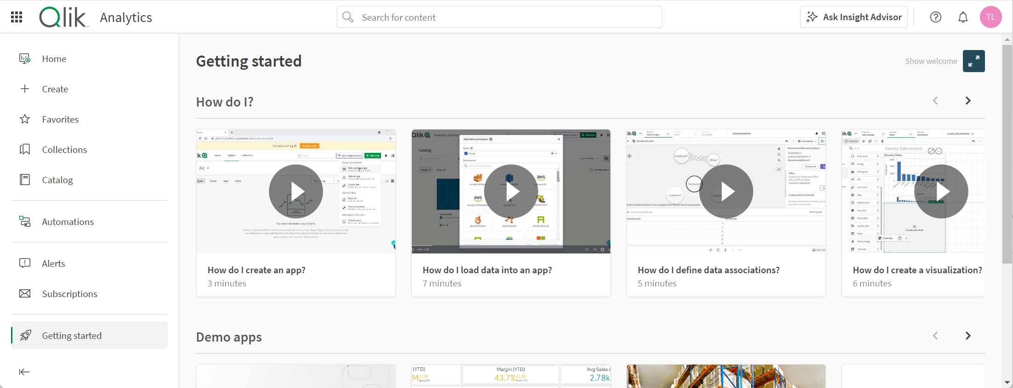Open demo app with Margin (YTD) KPIs
This screenshot has height=388, width=1013.
pos(511,376)
